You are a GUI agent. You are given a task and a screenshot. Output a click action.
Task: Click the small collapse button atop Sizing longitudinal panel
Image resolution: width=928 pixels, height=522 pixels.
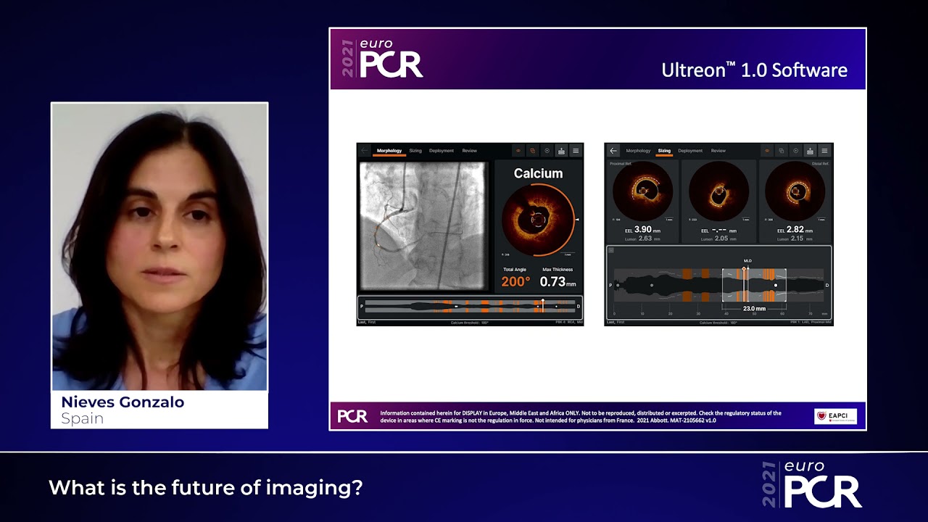612,251
